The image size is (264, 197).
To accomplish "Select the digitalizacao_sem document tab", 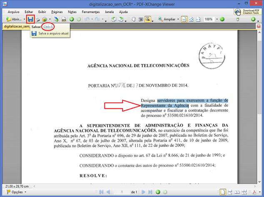I will tap(16, 27).
